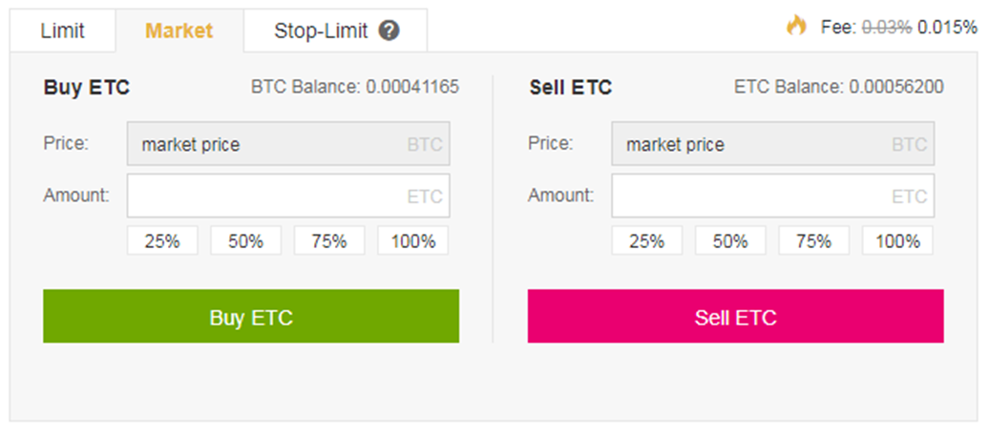Click the ETC Balance value

896,87
